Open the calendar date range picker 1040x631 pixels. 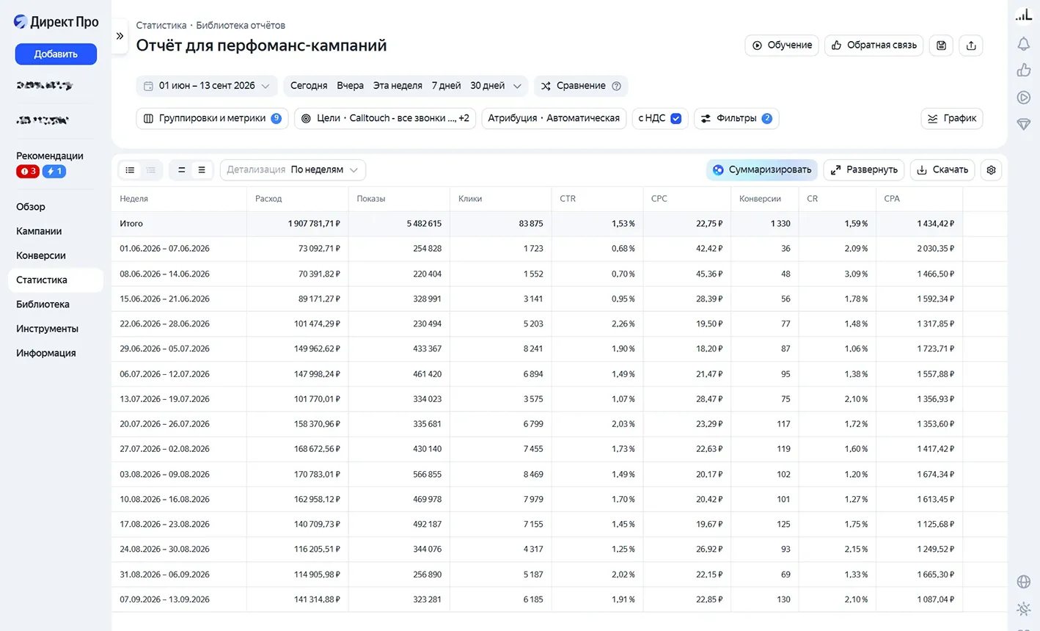click(x=207, y=86)
